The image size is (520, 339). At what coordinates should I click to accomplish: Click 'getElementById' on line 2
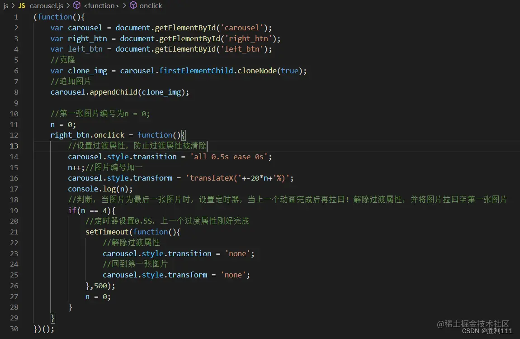tap(185, 28)
